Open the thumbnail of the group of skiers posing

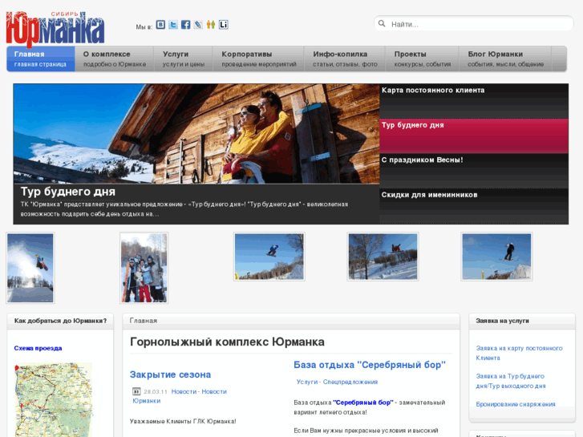pos(144,268)
